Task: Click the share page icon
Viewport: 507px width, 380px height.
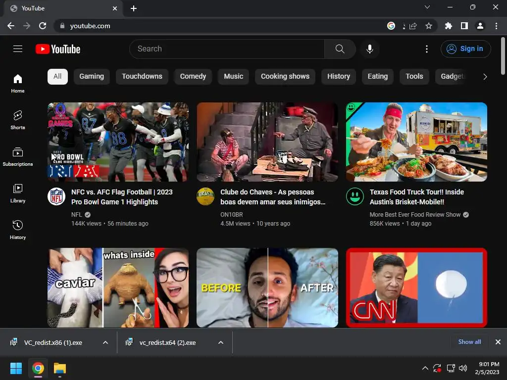Action: pos(413,26)
